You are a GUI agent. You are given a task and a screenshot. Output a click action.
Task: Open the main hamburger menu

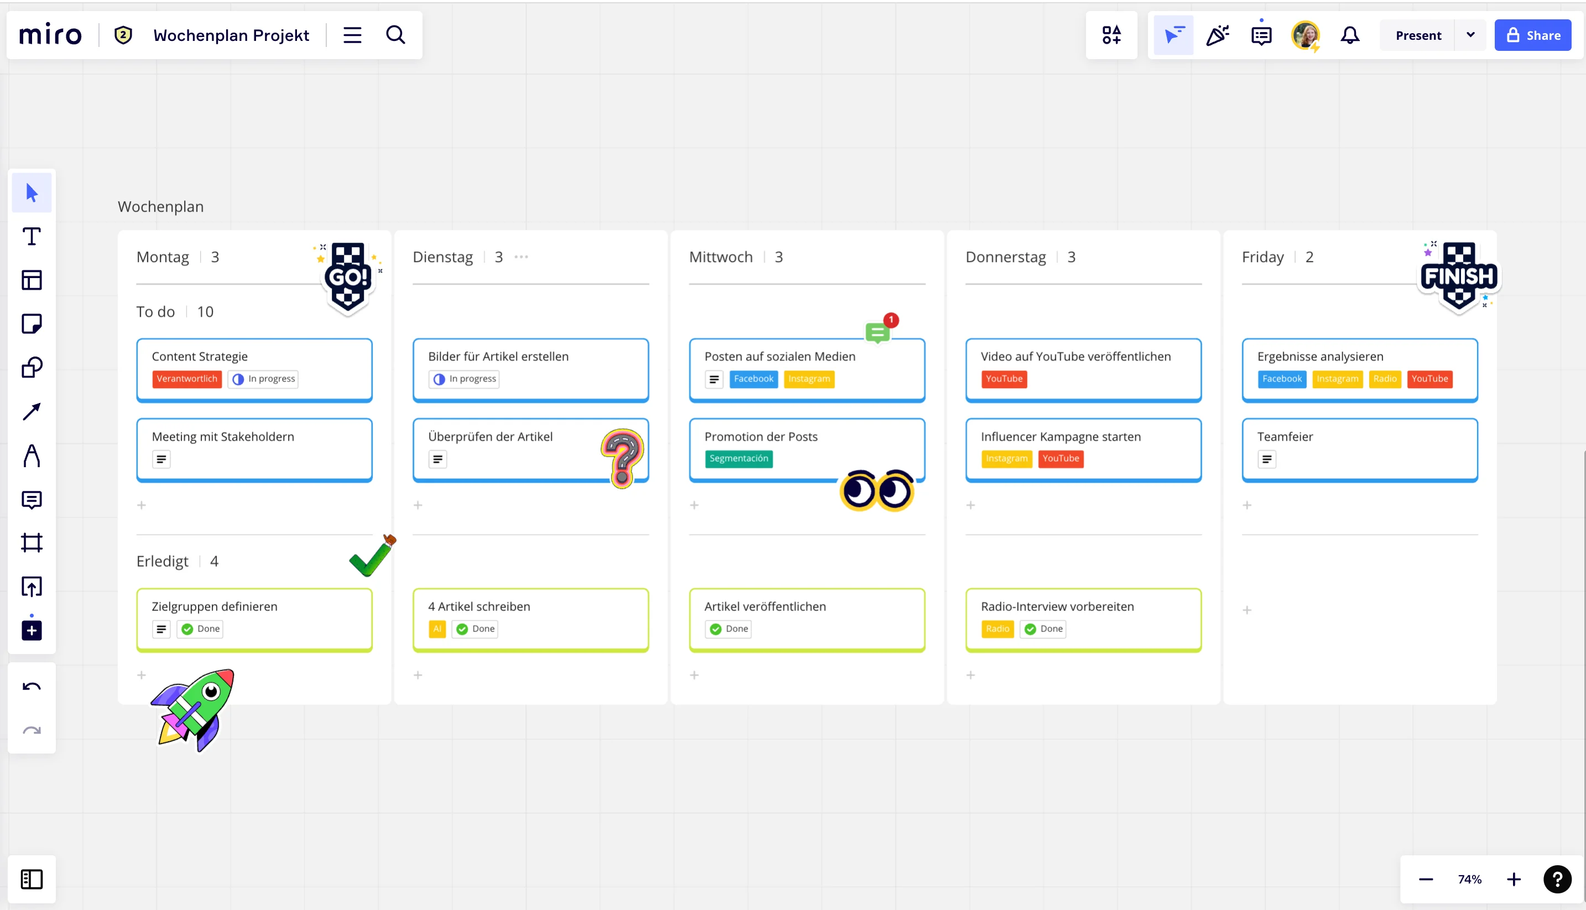pos(353,35)
